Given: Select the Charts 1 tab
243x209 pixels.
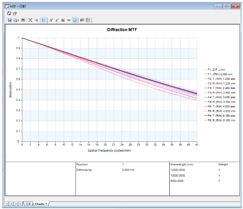Looking at the screenshot, I should (40, 204).
